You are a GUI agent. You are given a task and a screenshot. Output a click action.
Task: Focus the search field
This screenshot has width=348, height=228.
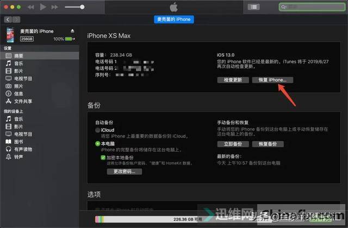click(x=312, y=7)
